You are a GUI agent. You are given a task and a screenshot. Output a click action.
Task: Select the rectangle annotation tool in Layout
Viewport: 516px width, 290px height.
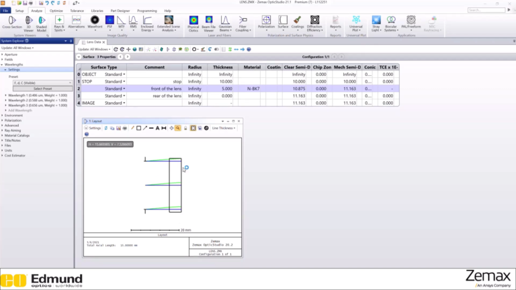138,128
